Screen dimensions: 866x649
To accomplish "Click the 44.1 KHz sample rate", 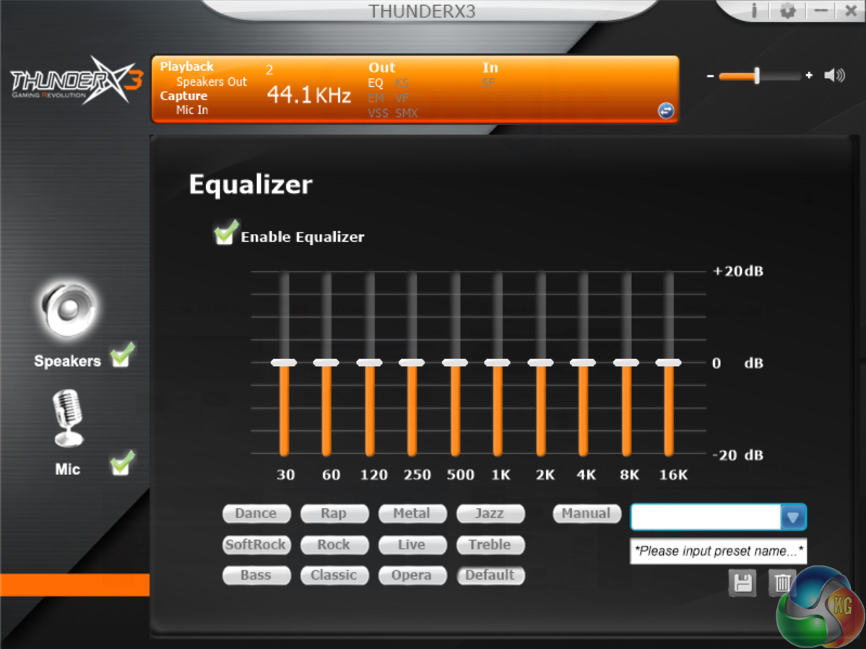I will click(x=308, y=95).
